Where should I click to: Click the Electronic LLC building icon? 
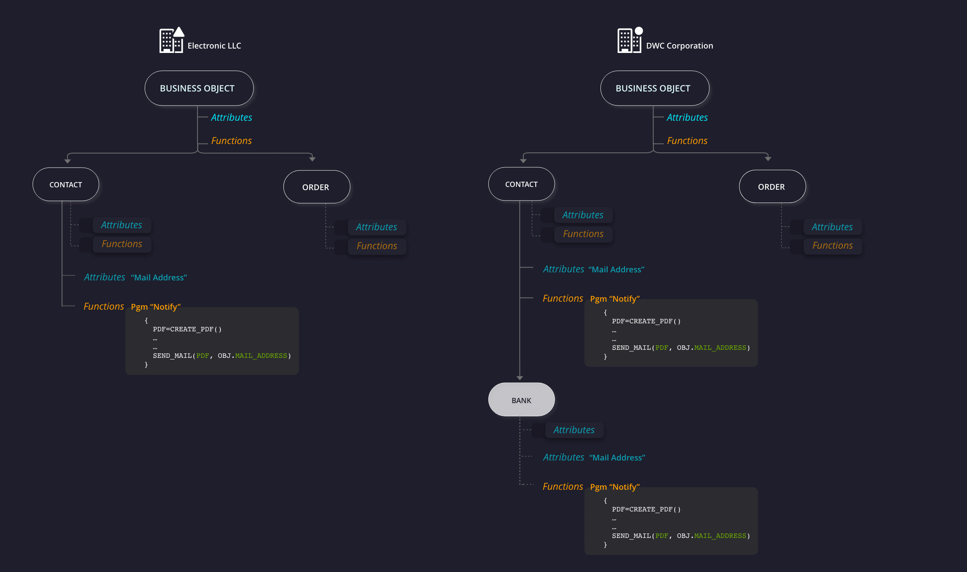[x=171, y=40]
